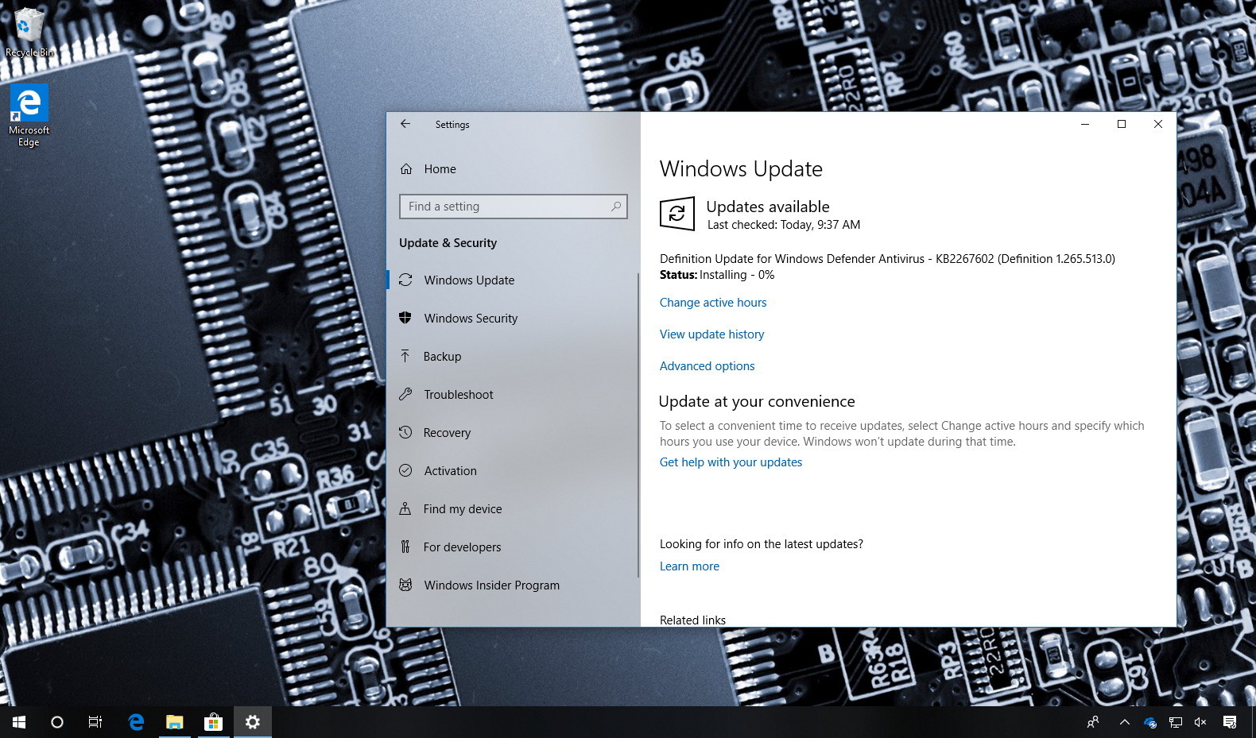
Task: Click the Find my device person-locator icon
Action: coord(405,508)
